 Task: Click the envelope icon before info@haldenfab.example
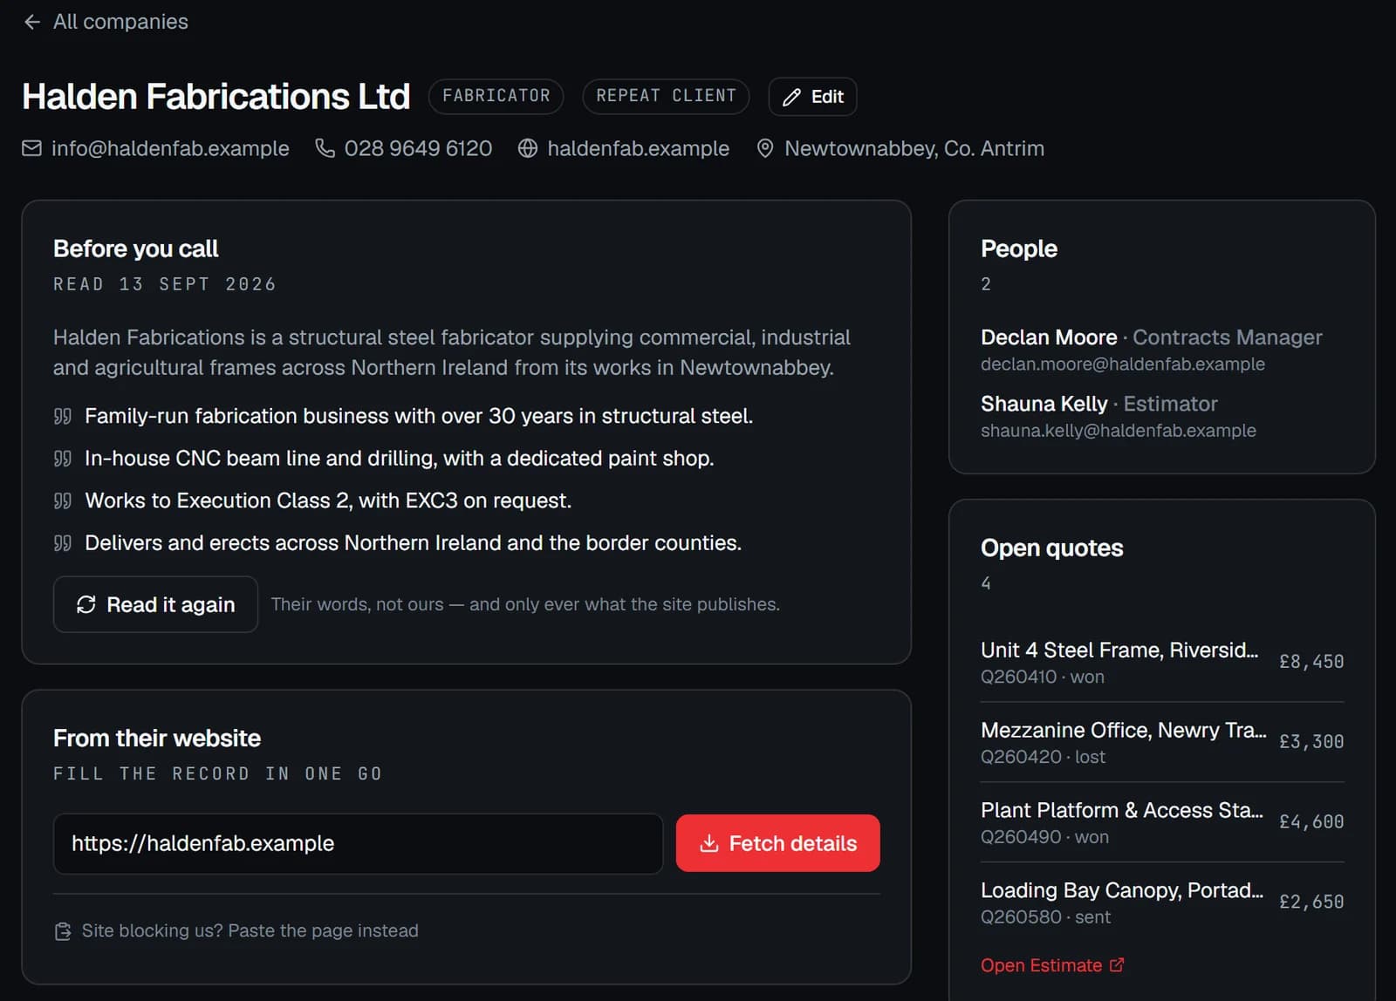click(x=31, y=148)
